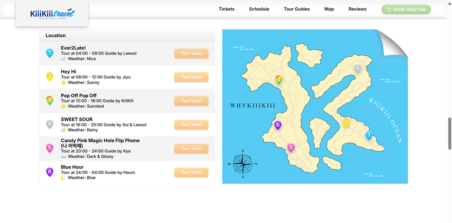Click Tour Soon for Hey Hi
The width and height of the screenshot is (452, 223).
point(191,77)
